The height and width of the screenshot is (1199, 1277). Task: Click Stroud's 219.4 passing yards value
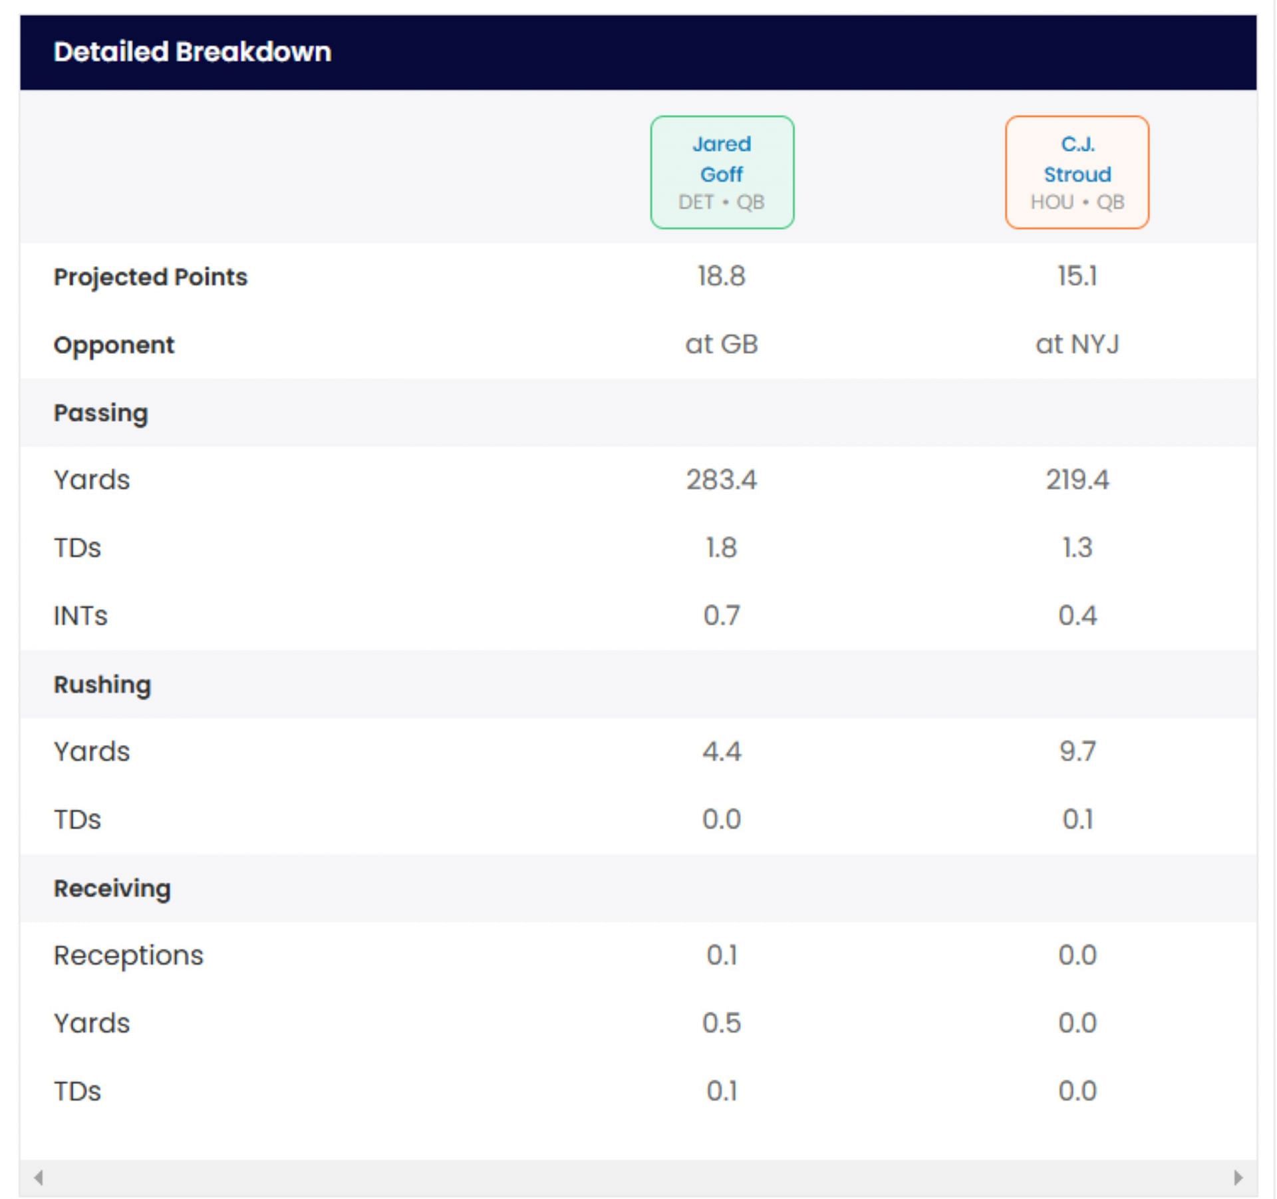(1077, 480)
